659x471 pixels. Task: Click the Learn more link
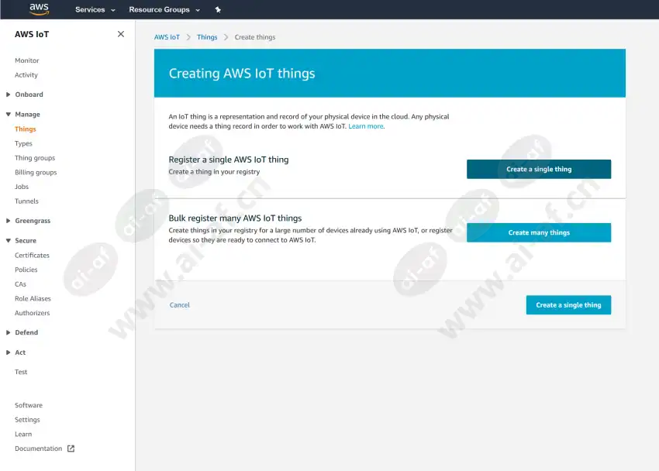point(366,126)
